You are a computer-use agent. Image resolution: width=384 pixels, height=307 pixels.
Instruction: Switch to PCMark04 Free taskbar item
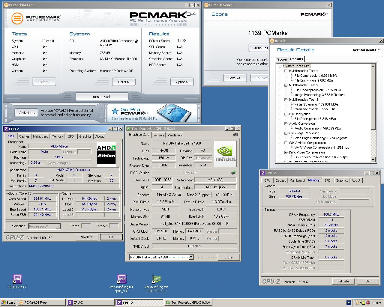(x=41, y=303)
